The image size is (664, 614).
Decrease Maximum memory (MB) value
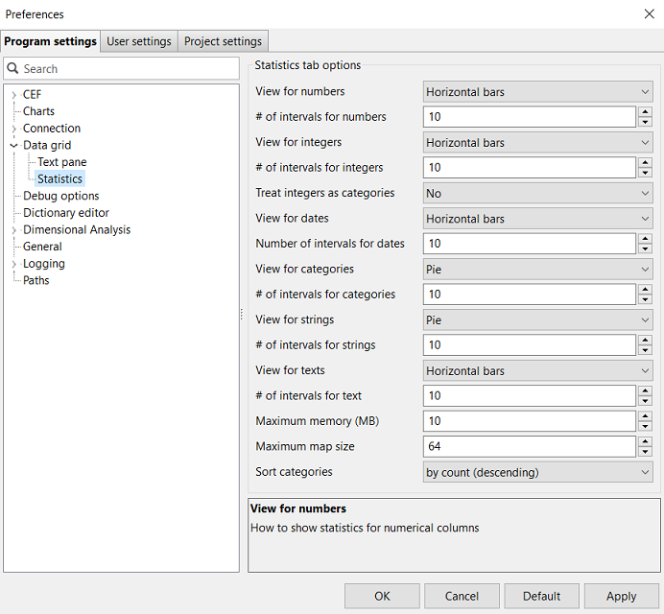(645, 426)
